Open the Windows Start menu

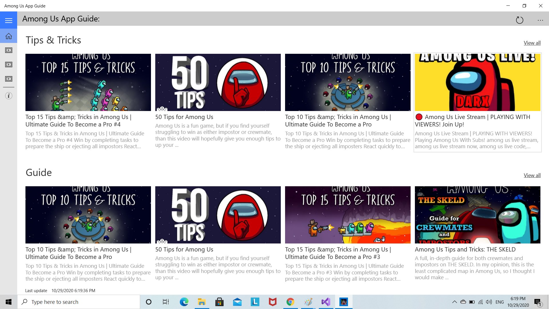pyautogui.click(x=9, y=302)
